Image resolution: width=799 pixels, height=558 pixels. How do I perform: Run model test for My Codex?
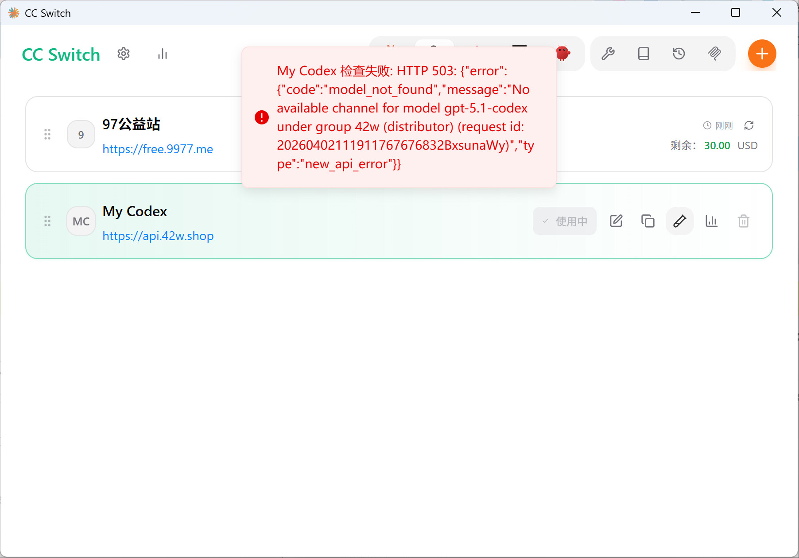click(680, 221)
